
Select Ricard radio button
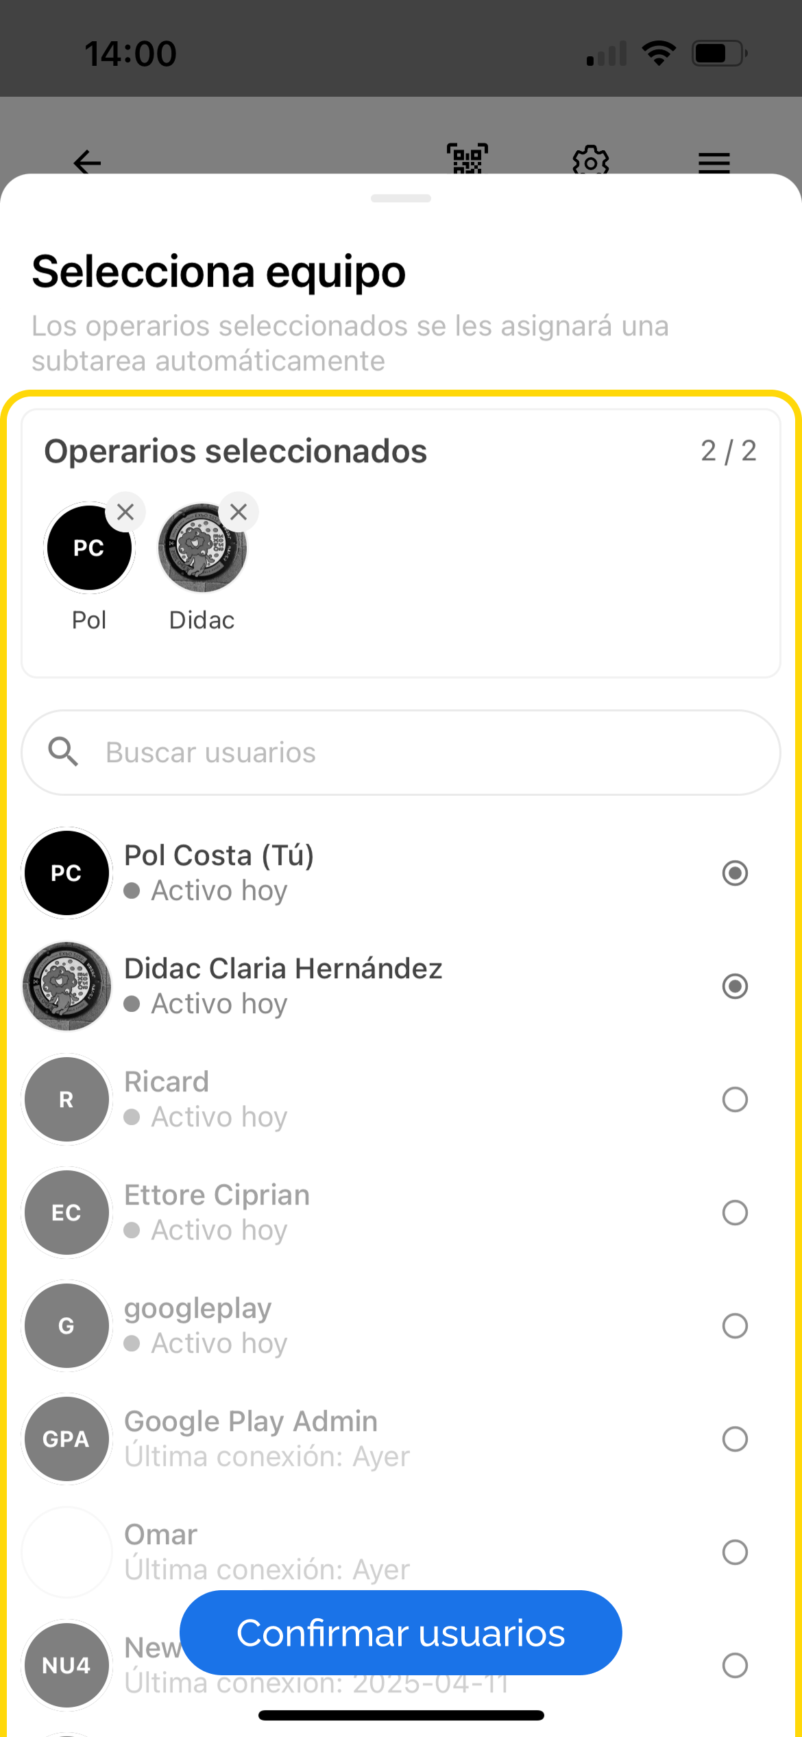coord(735,1100)
